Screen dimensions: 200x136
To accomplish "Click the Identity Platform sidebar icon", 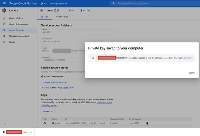I will pos(4,18).
